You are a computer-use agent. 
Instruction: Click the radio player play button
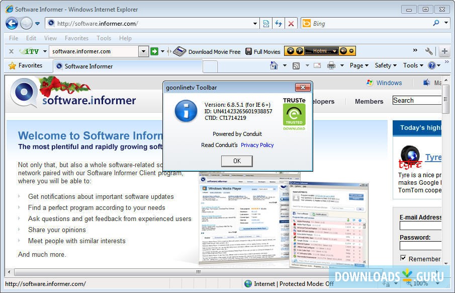[300, 51]
